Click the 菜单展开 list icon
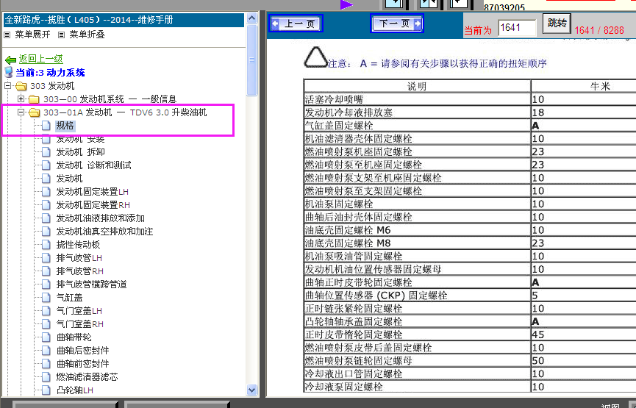 pos(7,35)
